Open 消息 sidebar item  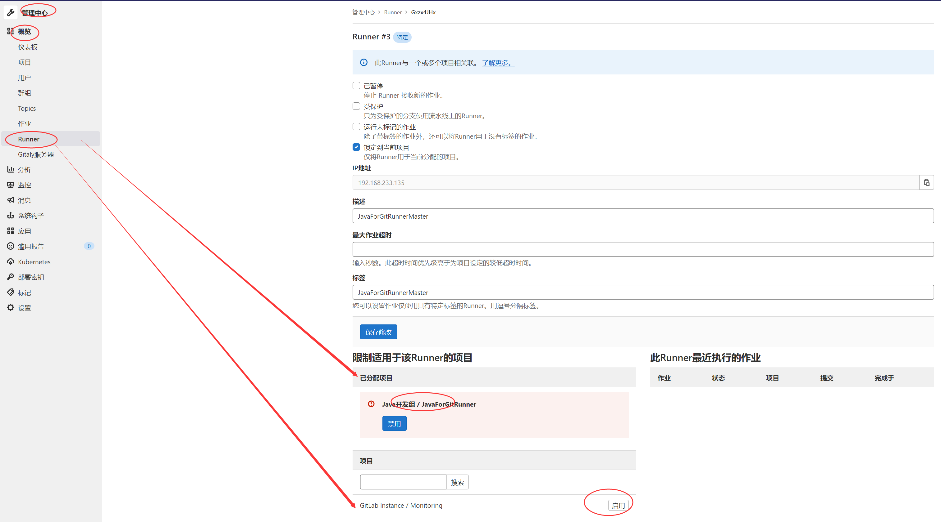25,200
